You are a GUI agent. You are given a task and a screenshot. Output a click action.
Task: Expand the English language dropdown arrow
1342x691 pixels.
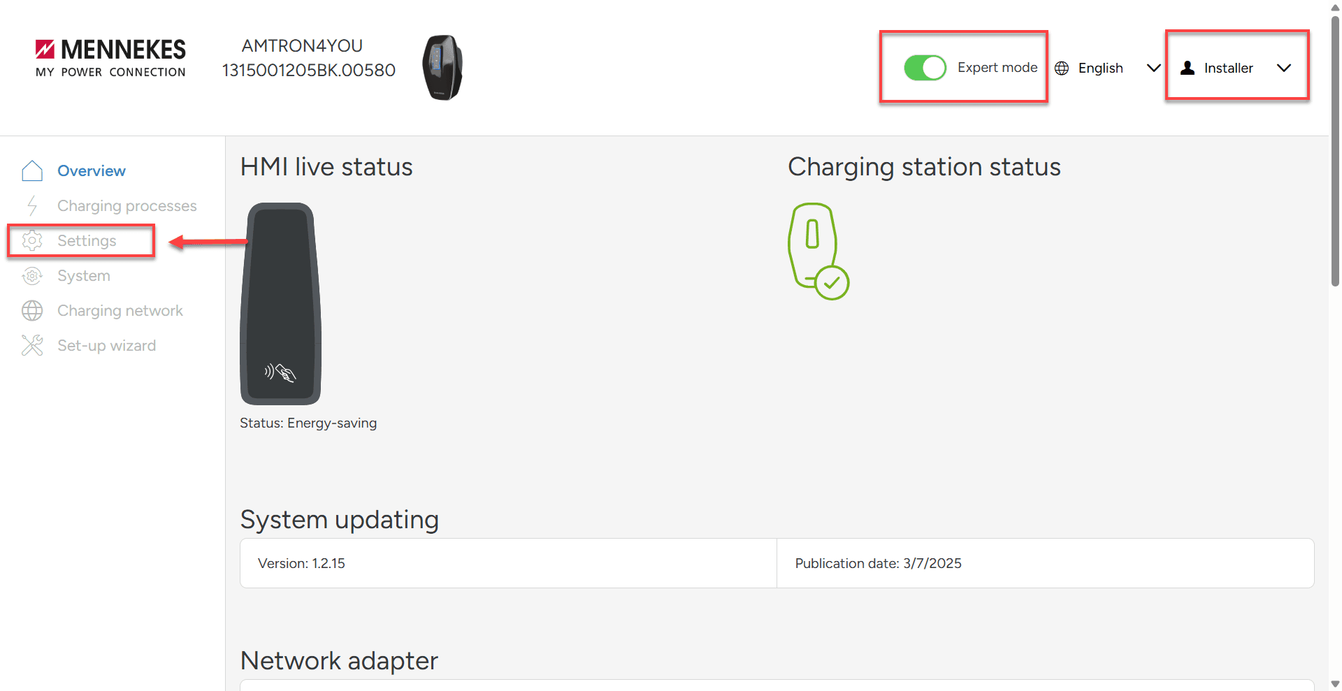pyautogui.click(x=1153, y=68)
